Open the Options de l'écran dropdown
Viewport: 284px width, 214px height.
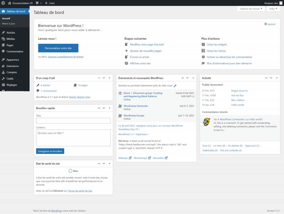(x=251, y=9)
